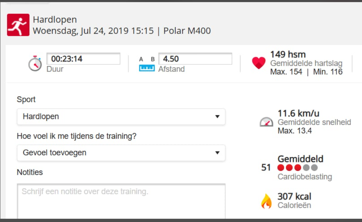
Task: Click the 307 kcal calories value
Action: (294, 196)
